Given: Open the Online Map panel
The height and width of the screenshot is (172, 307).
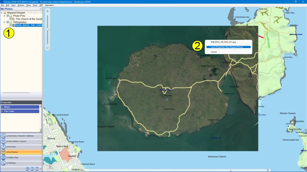Looking at the screenshot, I should click(x=21, y=157).
